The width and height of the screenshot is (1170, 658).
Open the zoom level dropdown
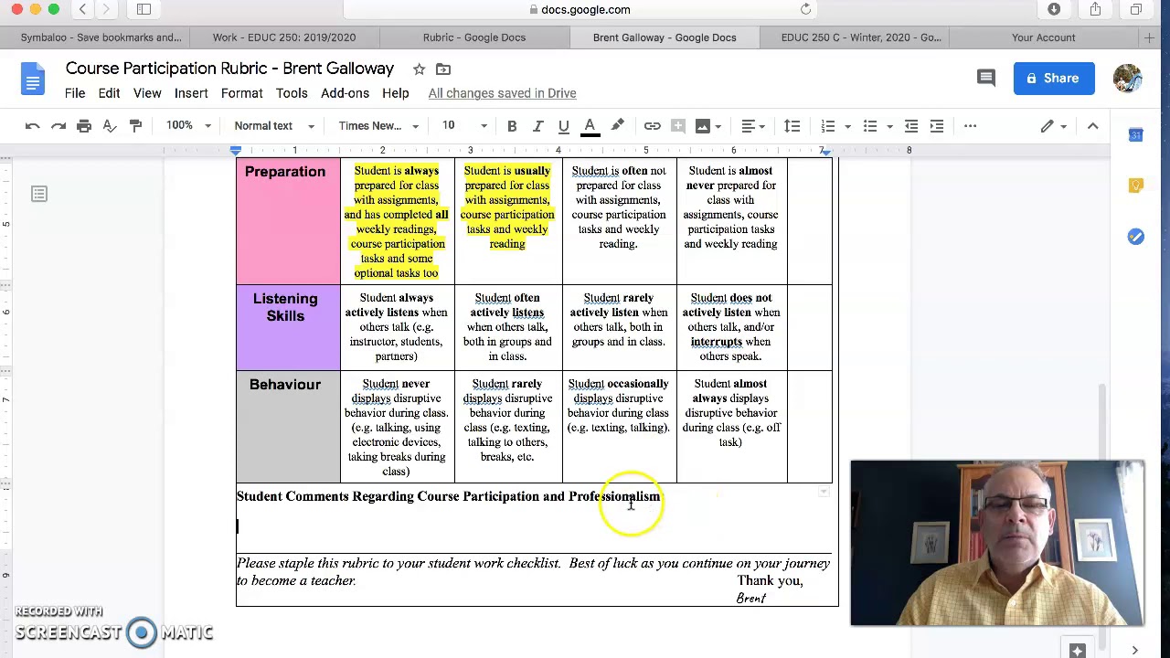(x=188, y=126)
